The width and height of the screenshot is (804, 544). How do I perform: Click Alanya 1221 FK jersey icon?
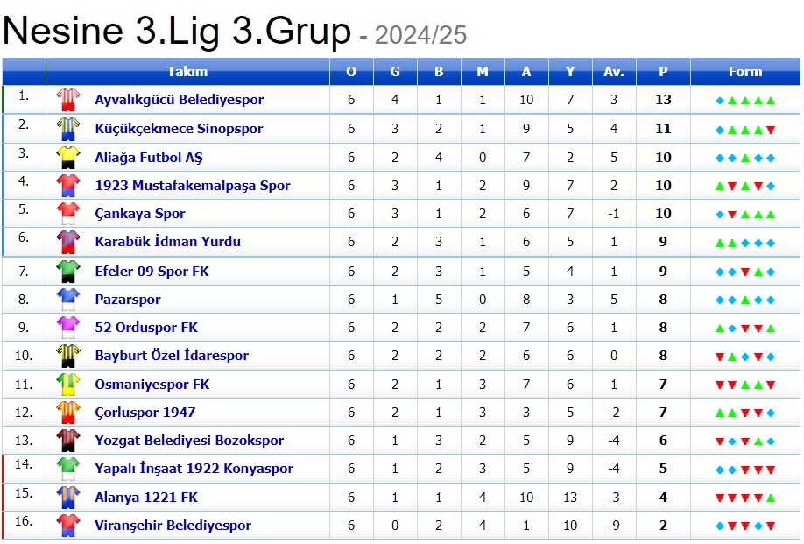pyautogui.click(x=67, y=498)
